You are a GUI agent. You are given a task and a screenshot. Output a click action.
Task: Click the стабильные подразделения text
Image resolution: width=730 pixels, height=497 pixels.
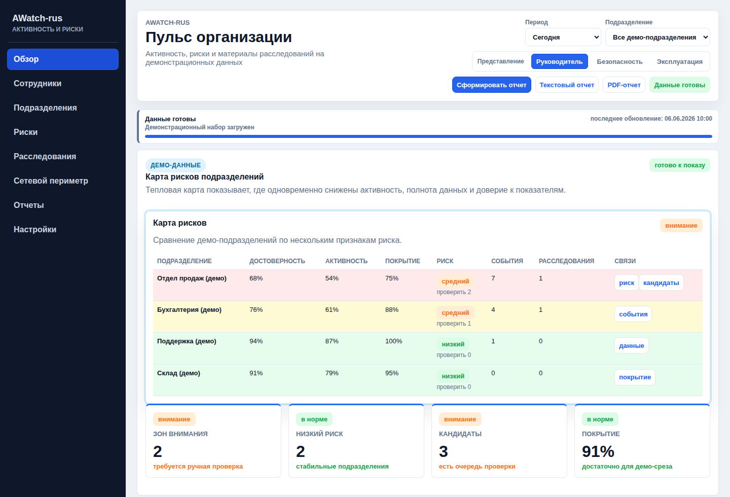342,466
